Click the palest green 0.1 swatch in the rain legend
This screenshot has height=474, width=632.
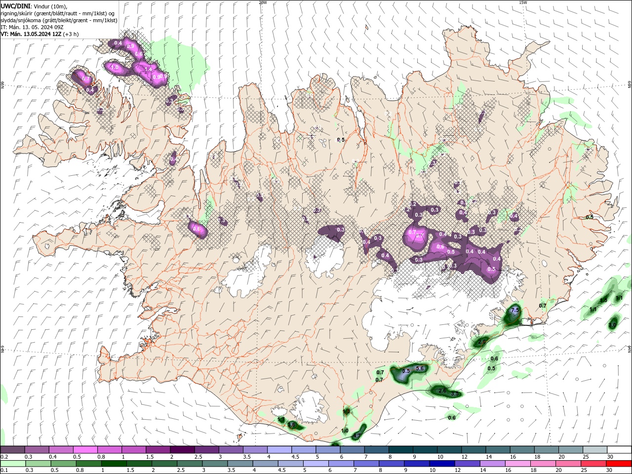point(12,464)
